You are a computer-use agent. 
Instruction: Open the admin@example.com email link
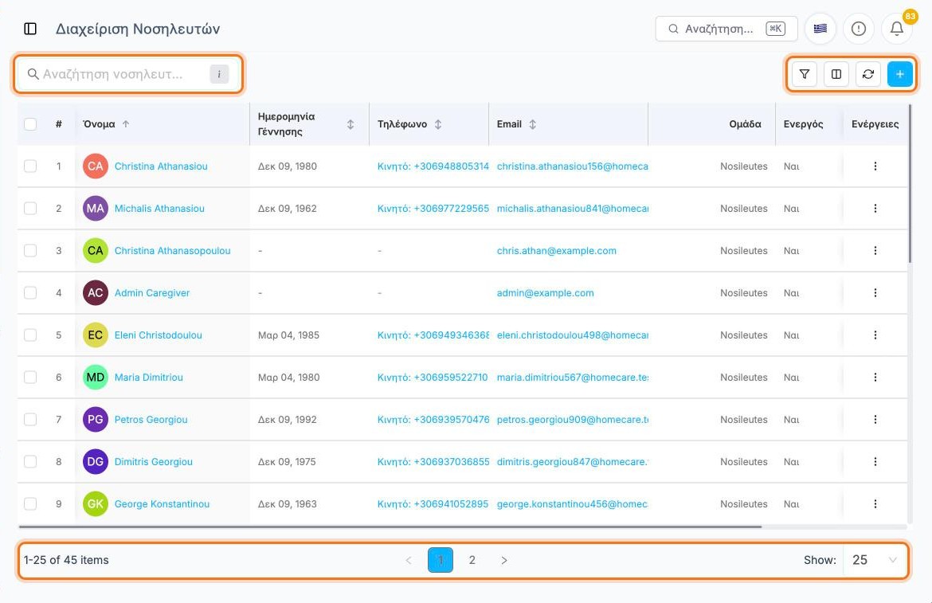pyautogui.click(x=545, y=293)
